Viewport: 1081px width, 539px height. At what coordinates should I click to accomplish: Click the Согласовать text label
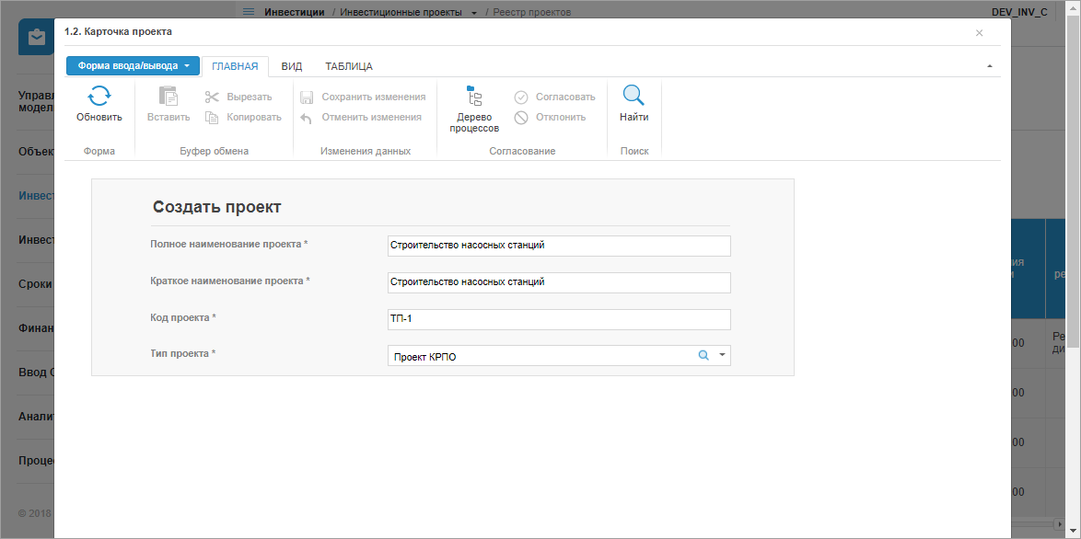coord(565,97)
